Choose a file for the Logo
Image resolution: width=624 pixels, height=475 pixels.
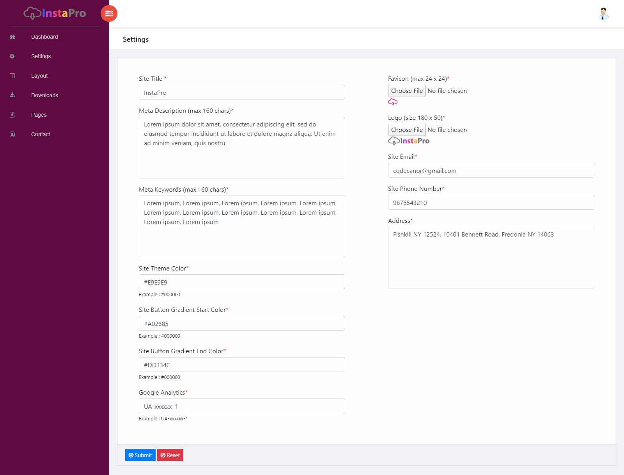407,130
